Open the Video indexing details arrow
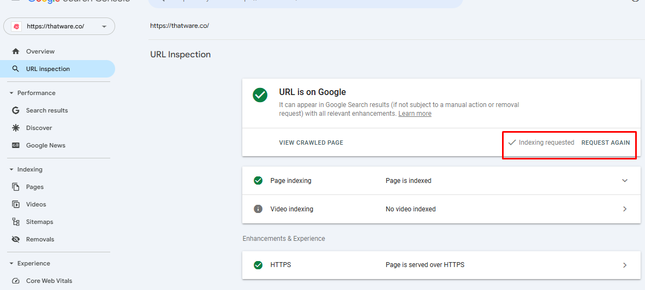This screenshot has width=645, height=290. 625,209
